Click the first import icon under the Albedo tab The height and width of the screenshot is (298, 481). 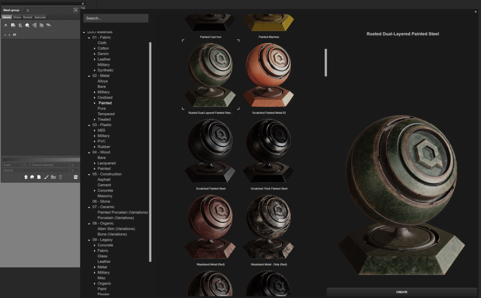click(6, 25)
